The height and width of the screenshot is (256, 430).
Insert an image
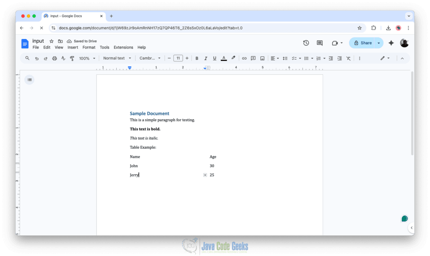click(x=262, y=58)
